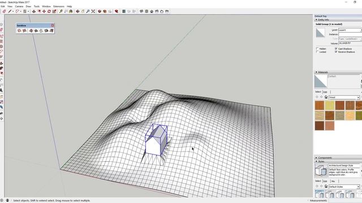Open the 3D Warehouse icon
The width and height of the screenshot is (362, 203).
(x=100, y=11)
